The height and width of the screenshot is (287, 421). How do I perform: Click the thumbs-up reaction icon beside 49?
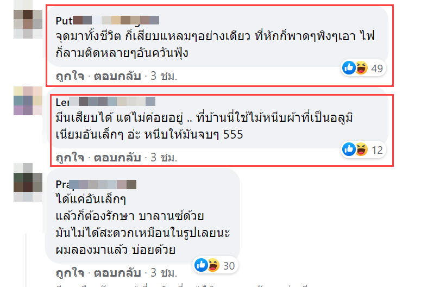[349, 68]
